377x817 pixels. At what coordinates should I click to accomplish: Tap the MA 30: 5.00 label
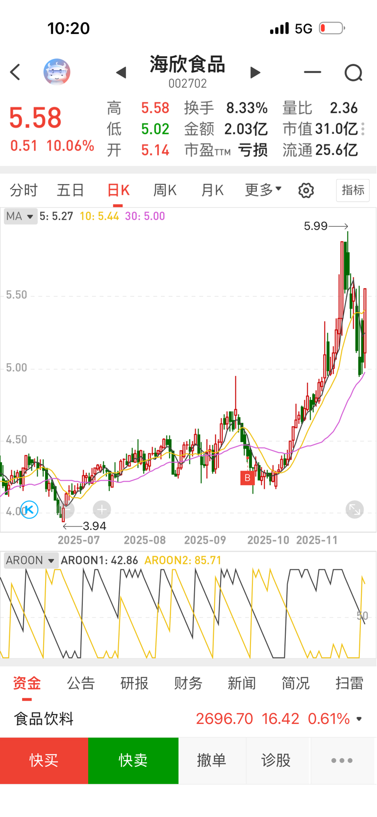click(145, 216)
